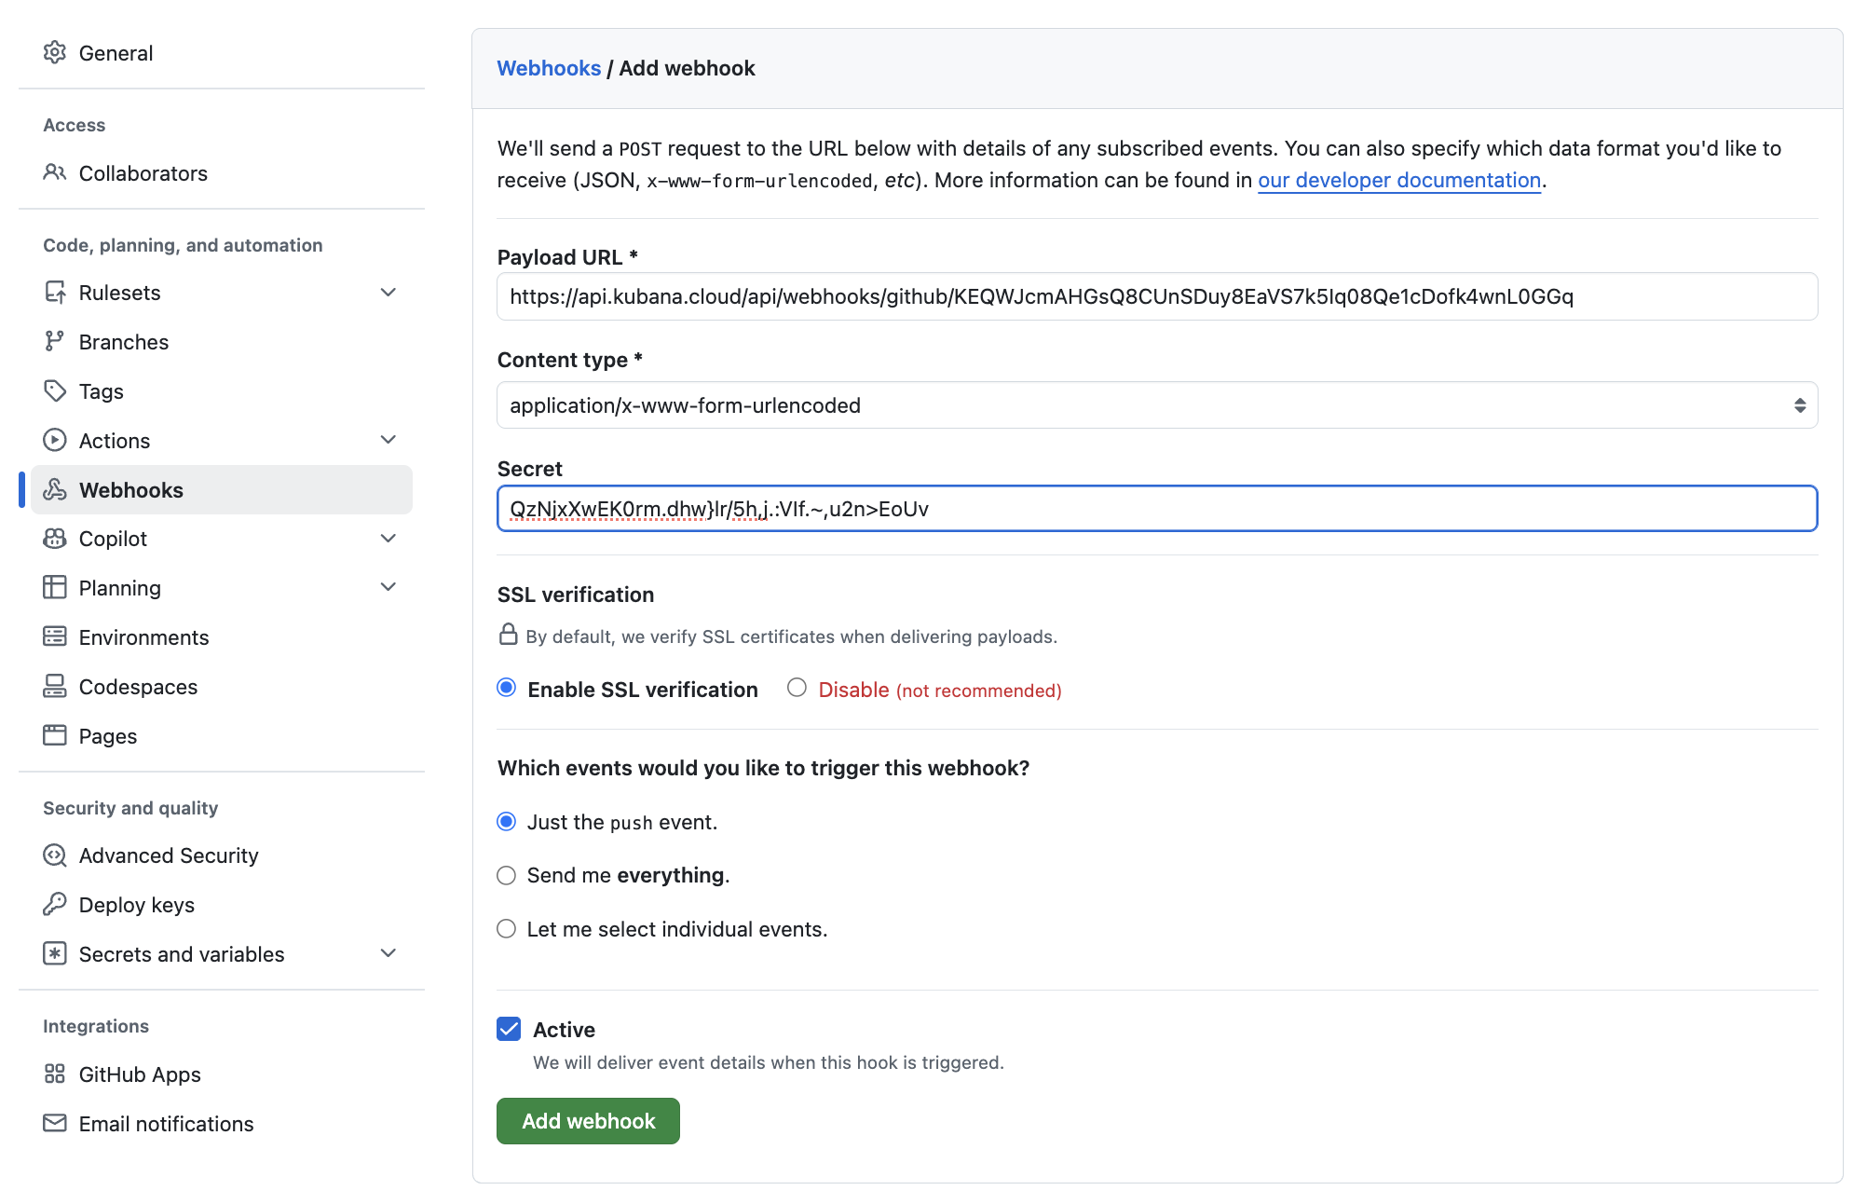Image resolution: width=1867 pixels, height=1204 pixels.
Task: Expand the Rulesets chevron
Action: (x=388, y=293)
